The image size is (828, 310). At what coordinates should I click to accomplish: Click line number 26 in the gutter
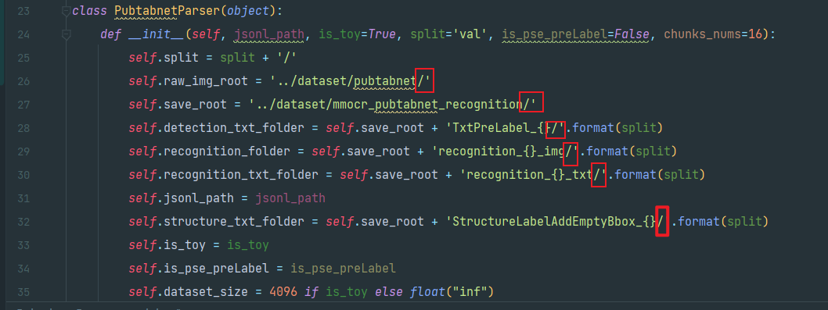coord(23,81)
